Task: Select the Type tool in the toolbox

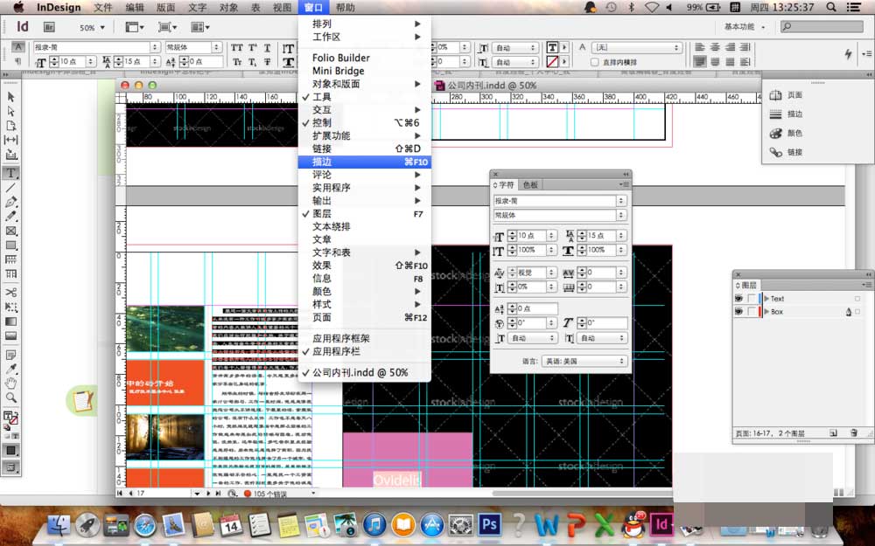Action: 11,173
